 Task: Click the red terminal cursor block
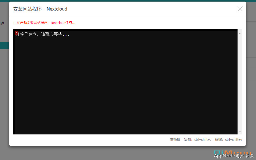coord(16,33)
